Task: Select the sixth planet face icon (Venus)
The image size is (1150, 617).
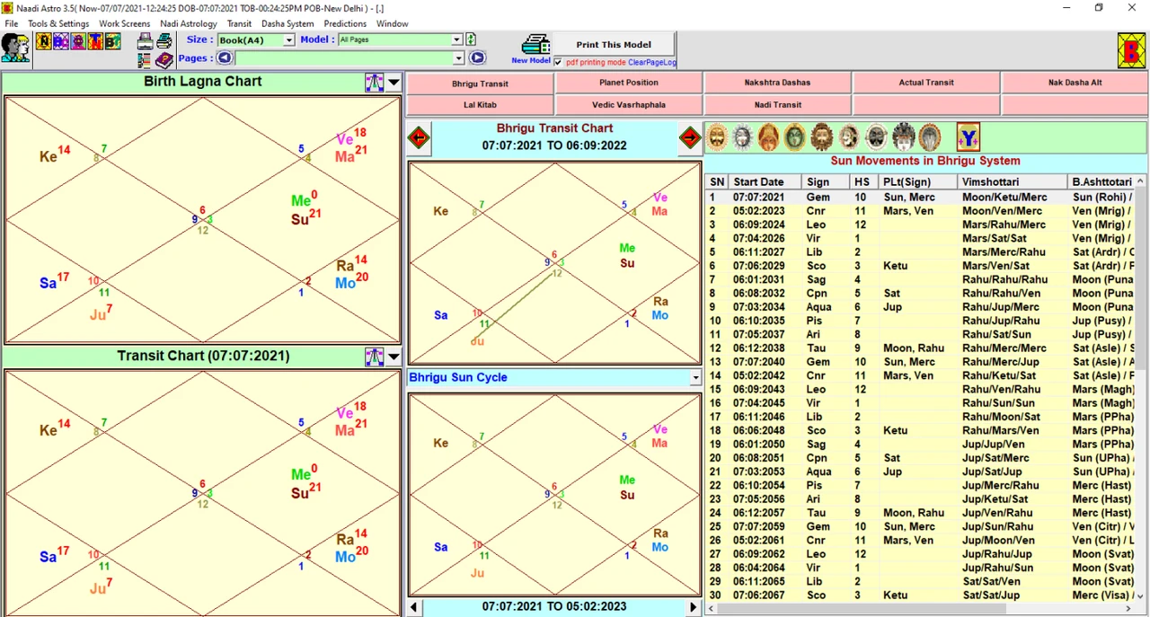Action: 849,137
